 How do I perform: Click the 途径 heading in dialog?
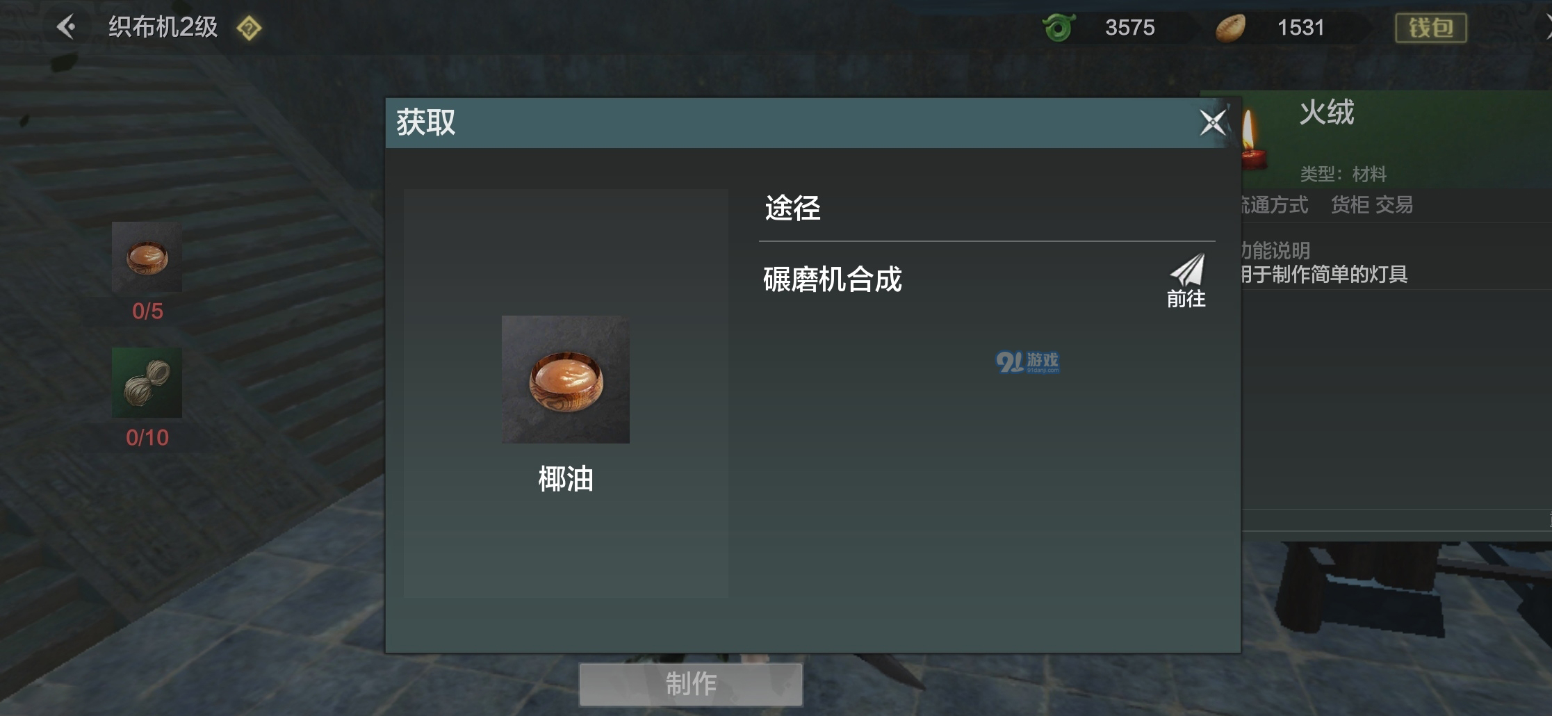(x=792, y=208)
